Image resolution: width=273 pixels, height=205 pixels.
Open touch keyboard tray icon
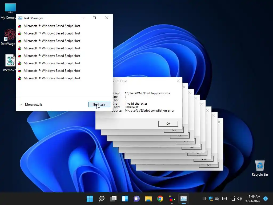[x=224, y=199]
